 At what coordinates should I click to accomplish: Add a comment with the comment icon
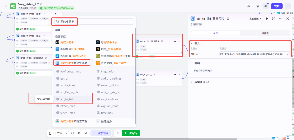click(73, 133)
